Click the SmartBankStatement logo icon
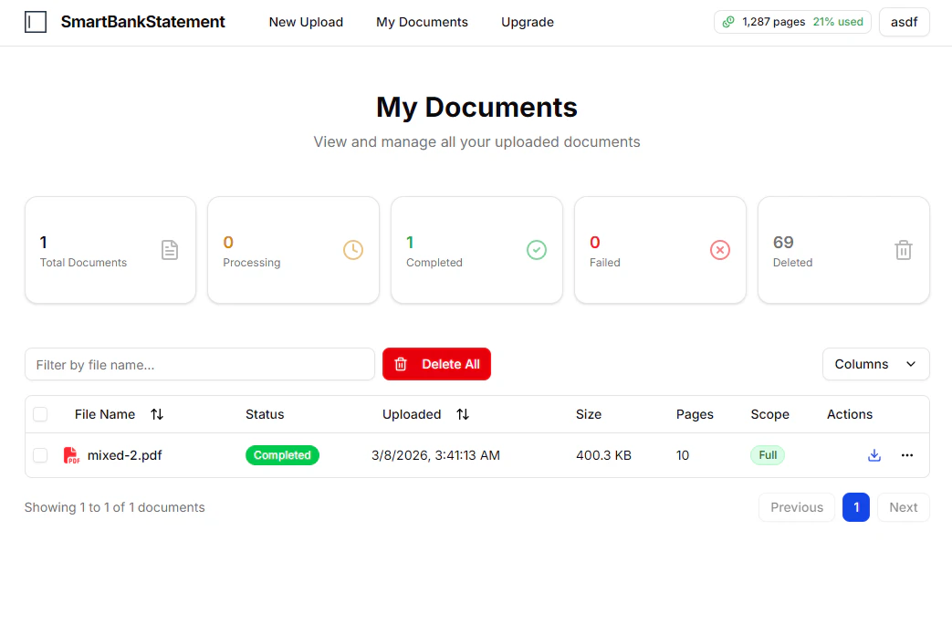 click(x=36, y=21)
